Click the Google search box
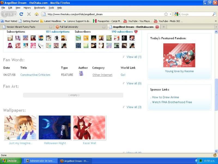Screen dimensions: 218x164 [196, 14]
